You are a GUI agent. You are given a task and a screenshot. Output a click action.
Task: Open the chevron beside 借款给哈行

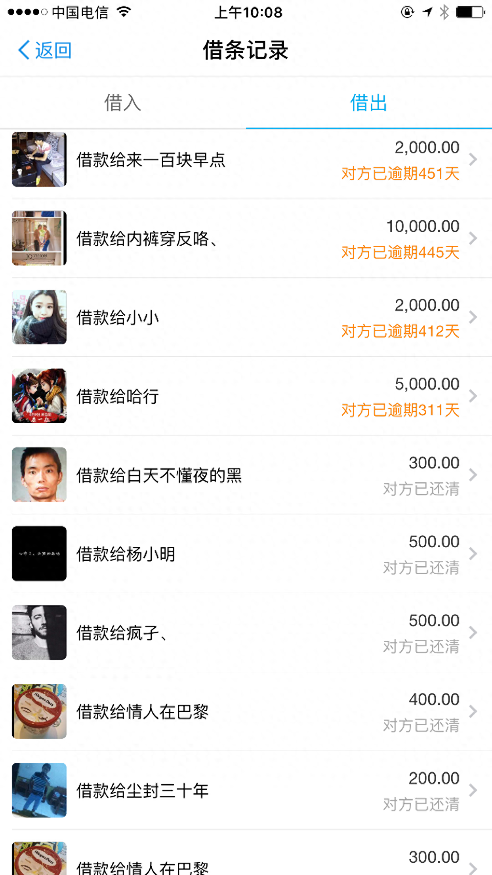pyautogui.click(x=473, y=396)
